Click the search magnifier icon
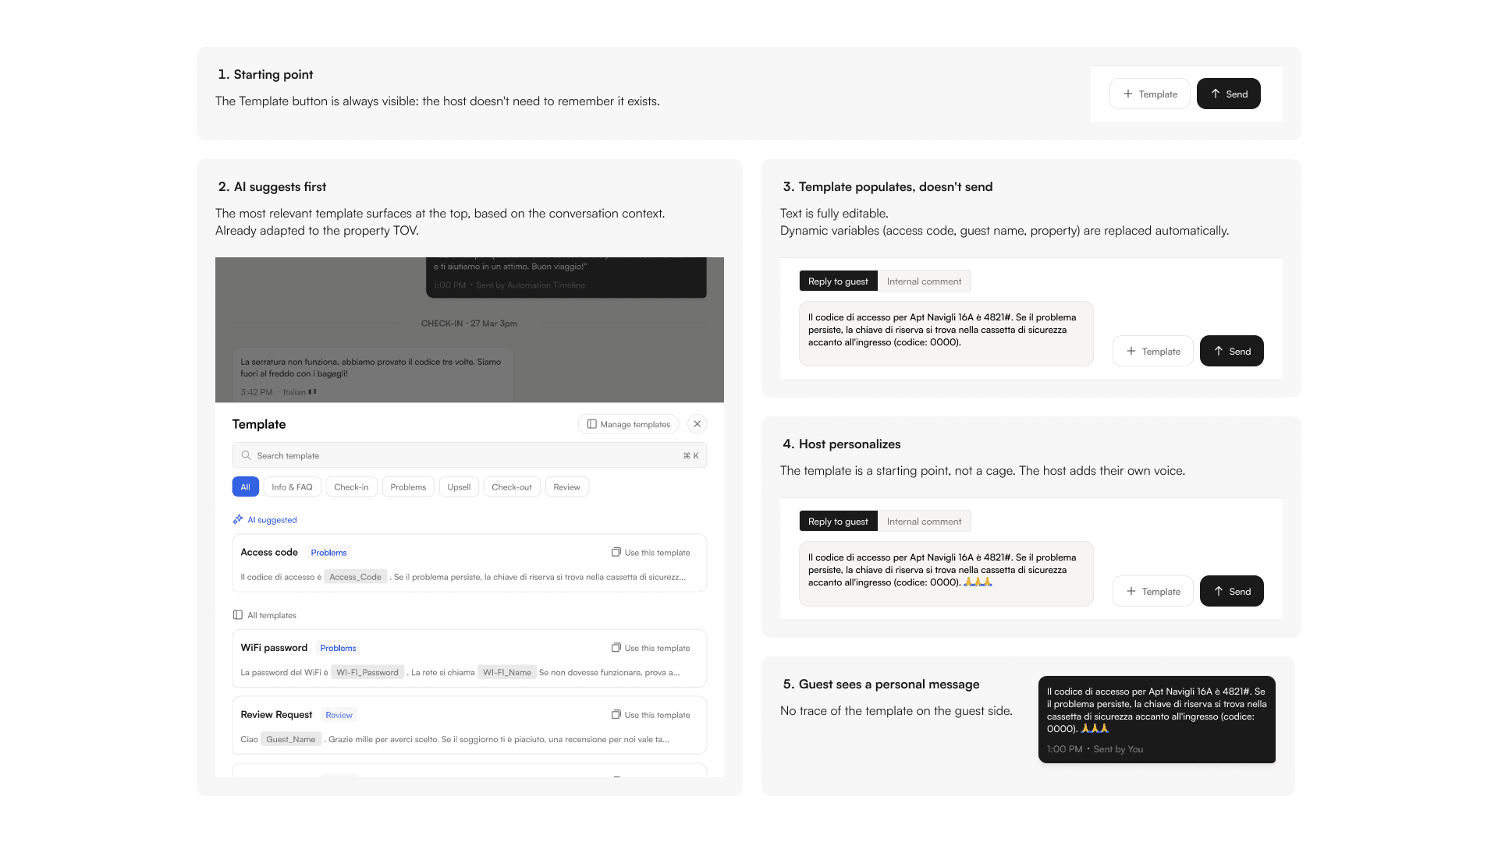The image size is (1498, 842). coord(246,455)
